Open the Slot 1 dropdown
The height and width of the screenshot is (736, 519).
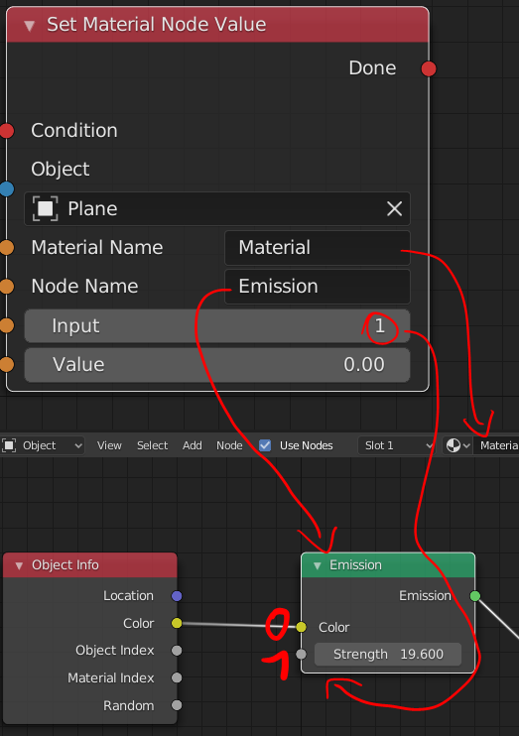click(x=396, y=445)
